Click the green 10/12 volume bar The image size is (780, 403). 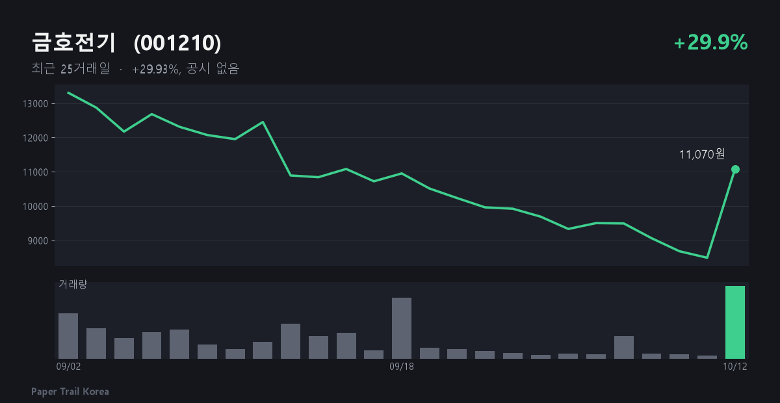point(735,322)
